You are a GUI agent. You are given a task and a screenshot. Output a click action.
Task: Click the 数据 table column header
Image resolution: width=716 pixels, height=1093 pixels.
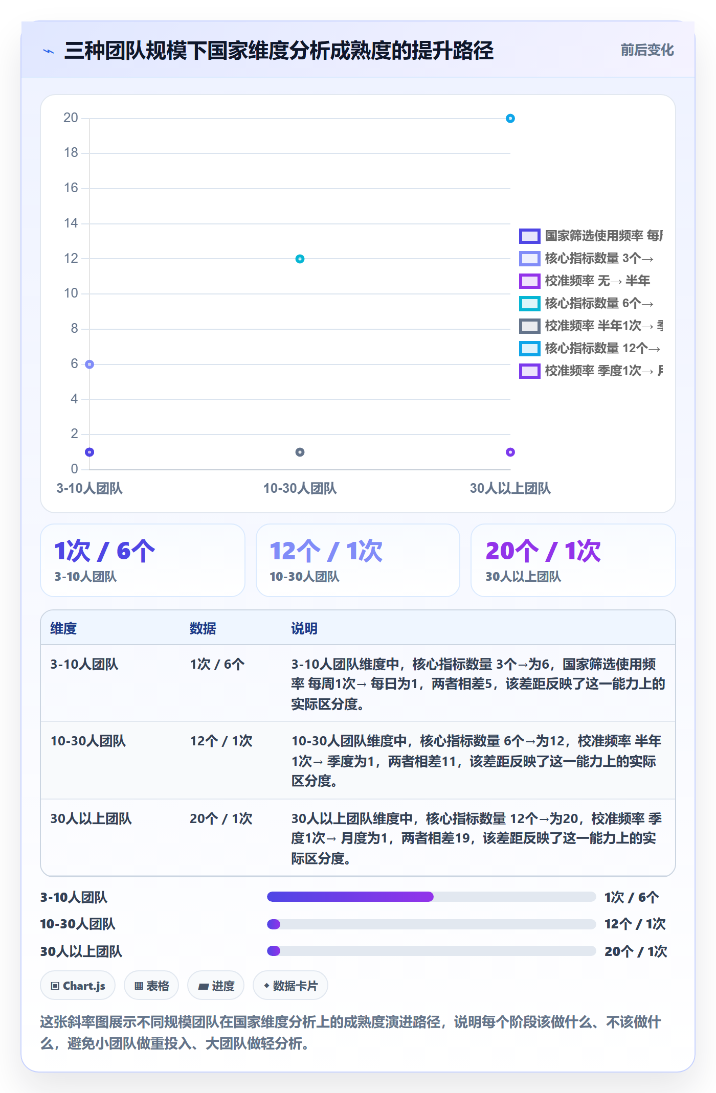[x=203, y=628]
